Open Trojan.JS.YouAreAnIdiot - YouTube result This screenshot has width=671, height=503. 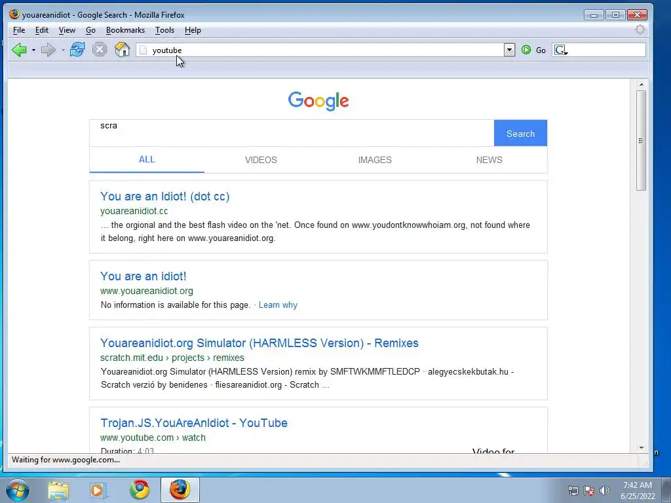tap(194, 423)
